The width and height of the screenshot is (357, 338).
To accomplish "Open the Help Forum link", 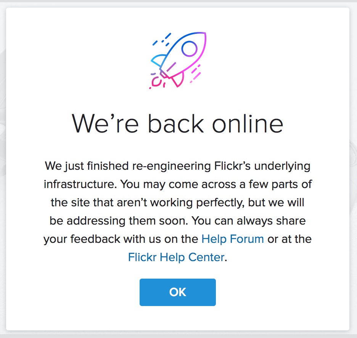I will pyautogui.click(x=232, y=239).
